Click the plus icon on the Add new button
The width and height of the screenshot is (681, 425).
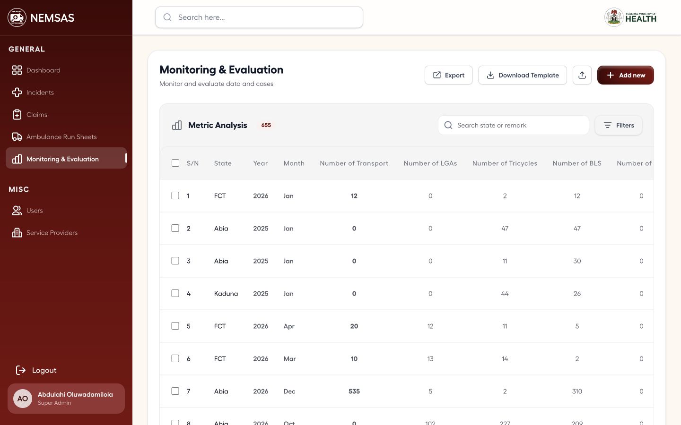pyautogui.click(x=611, y=75)
